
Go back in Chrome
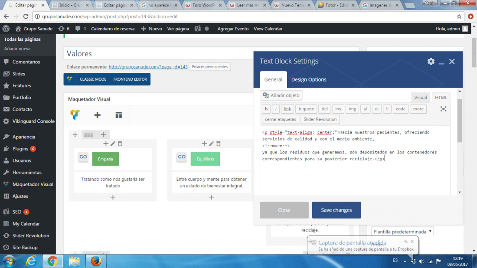7,16
